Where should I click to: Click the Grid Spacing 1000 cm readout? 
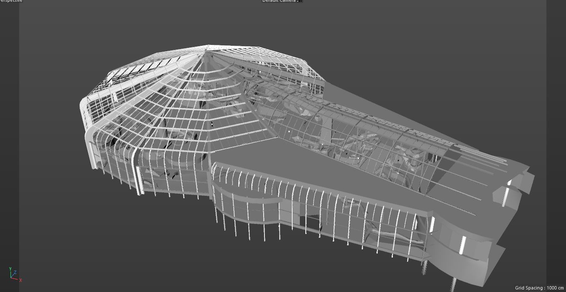(539, 288)
